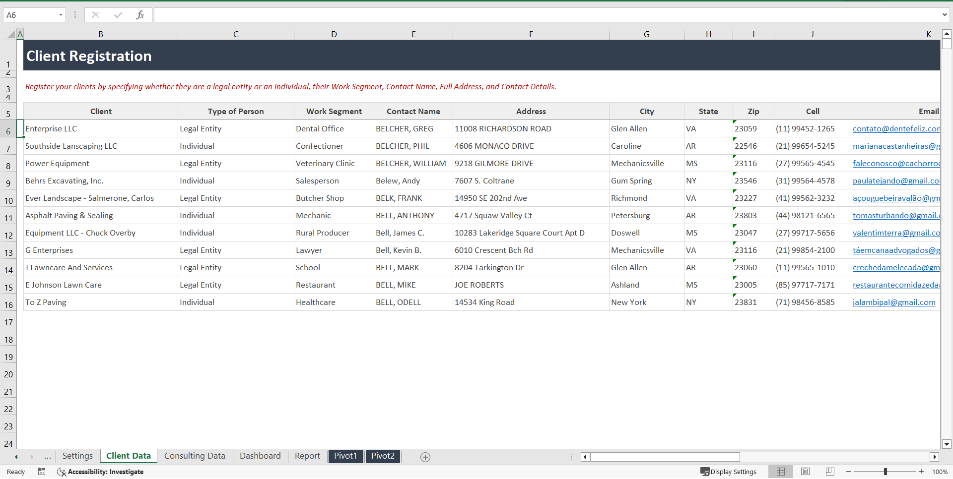
Task: Click horizontal scrollbar right arrow
Action: pos(935,457)
